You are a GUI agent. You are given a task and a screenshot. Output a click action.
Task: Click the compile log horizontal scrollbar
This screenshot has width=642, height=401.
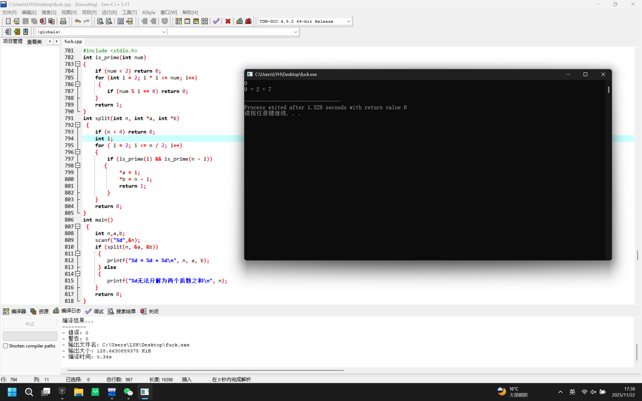click(205, 370)
